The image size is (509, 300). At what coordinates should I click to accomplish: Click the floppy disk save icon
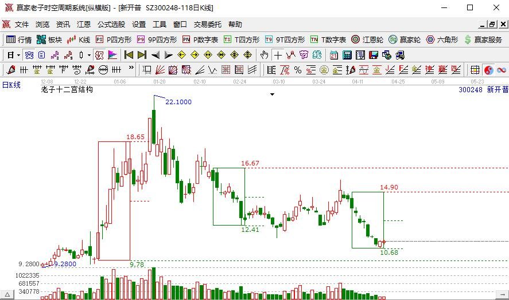click(374, 56)
